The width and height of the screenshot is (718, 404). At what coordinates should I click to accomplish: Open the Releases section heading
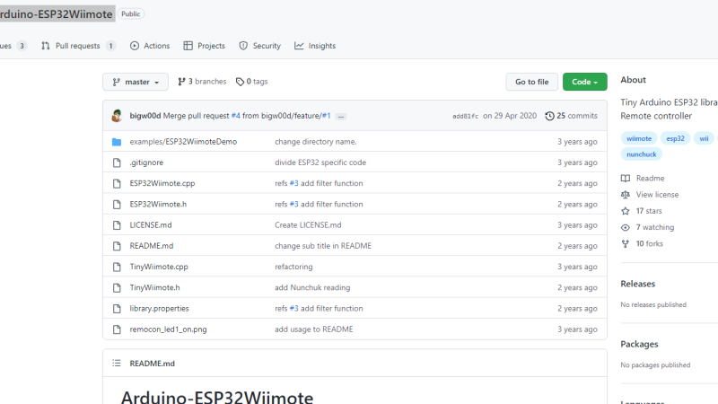point(638,284)
